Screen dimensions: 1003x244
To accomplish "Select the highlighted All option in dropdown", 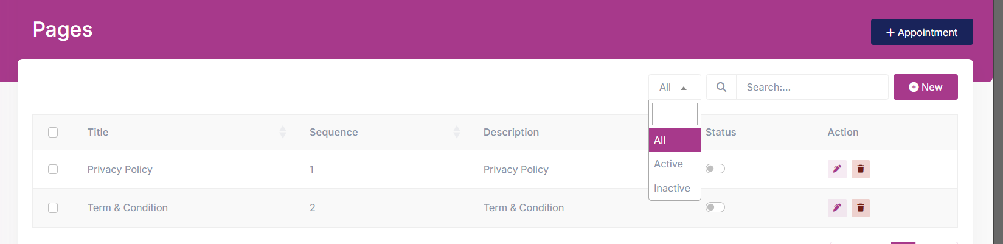I will point(675,140).
